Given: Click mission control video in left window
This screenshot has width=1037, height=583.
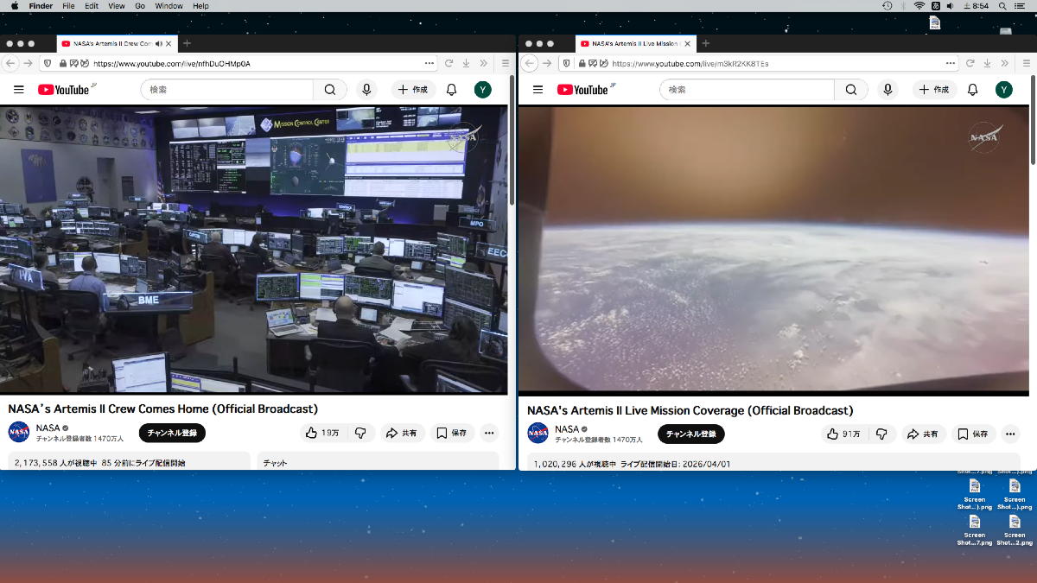Looking at the screenshot, I should point(253,250).
